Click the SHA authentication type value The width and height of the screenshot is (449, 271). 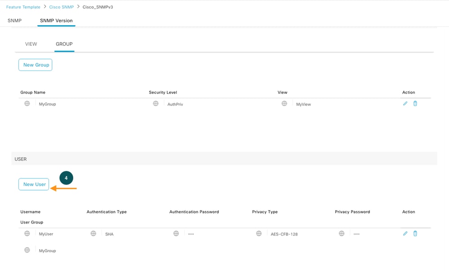[109, 234]
